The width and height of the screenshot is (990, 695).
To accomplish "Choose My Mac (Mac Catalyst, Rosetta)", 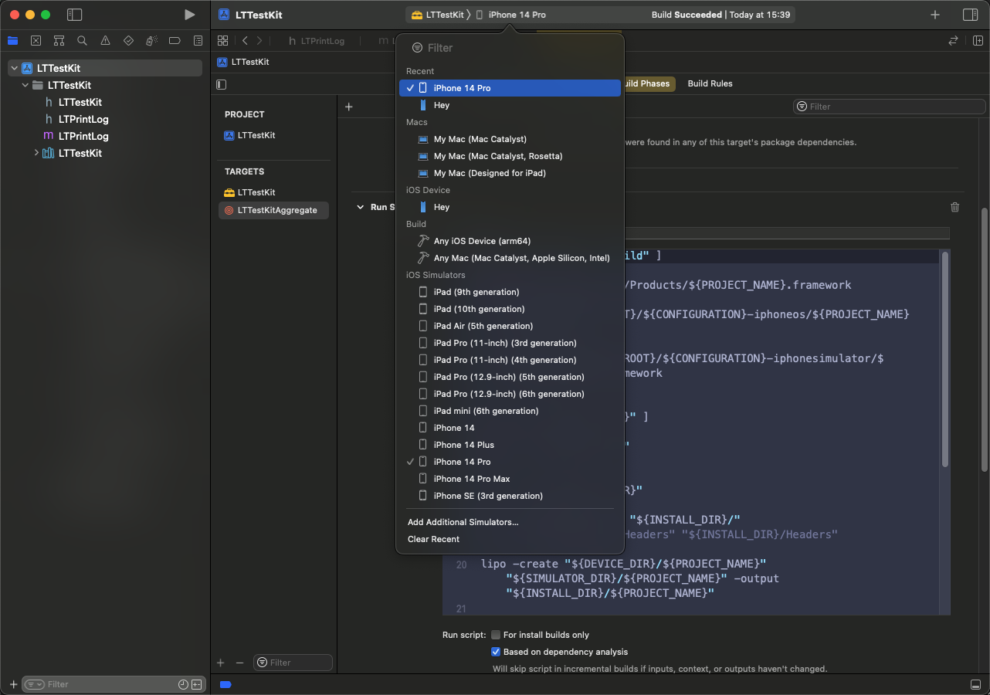I will tap(510, 156).
